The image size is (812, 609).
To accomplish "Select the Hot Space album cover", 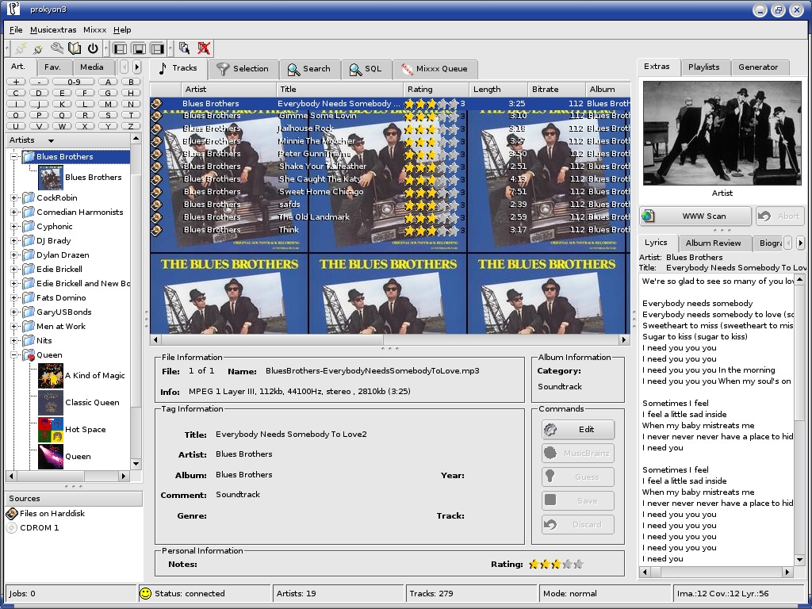I will (51, 429).
